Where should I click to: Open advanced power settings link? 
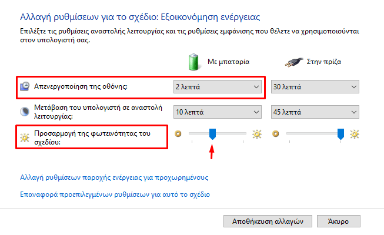click(114, 177)
